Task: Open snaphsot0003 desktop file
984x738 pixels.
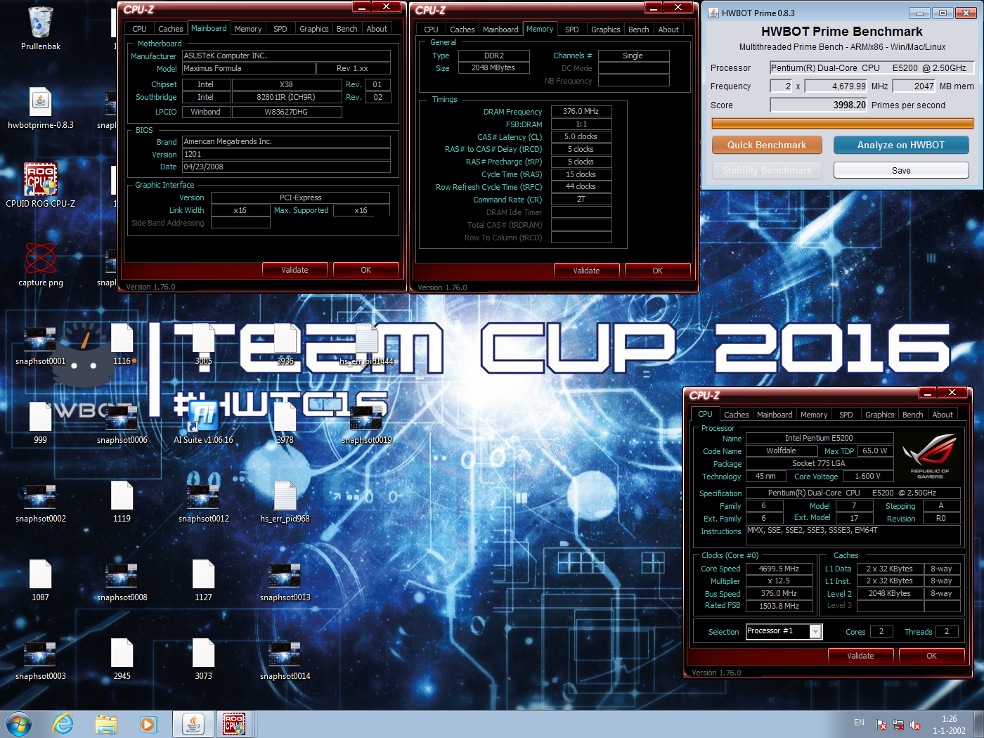Action: (41, 660)
